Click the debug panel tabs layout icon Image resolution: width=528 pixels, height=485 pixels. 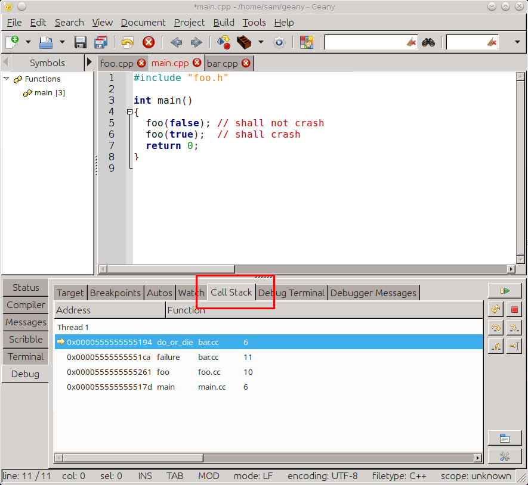pyautogui.click(x=505, y=439)
